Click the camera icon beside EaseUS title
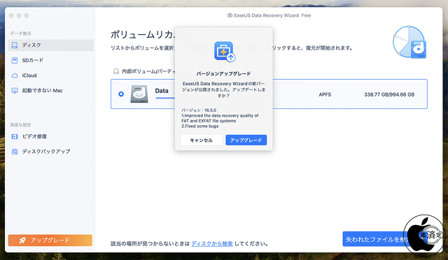 coord(230,15)
